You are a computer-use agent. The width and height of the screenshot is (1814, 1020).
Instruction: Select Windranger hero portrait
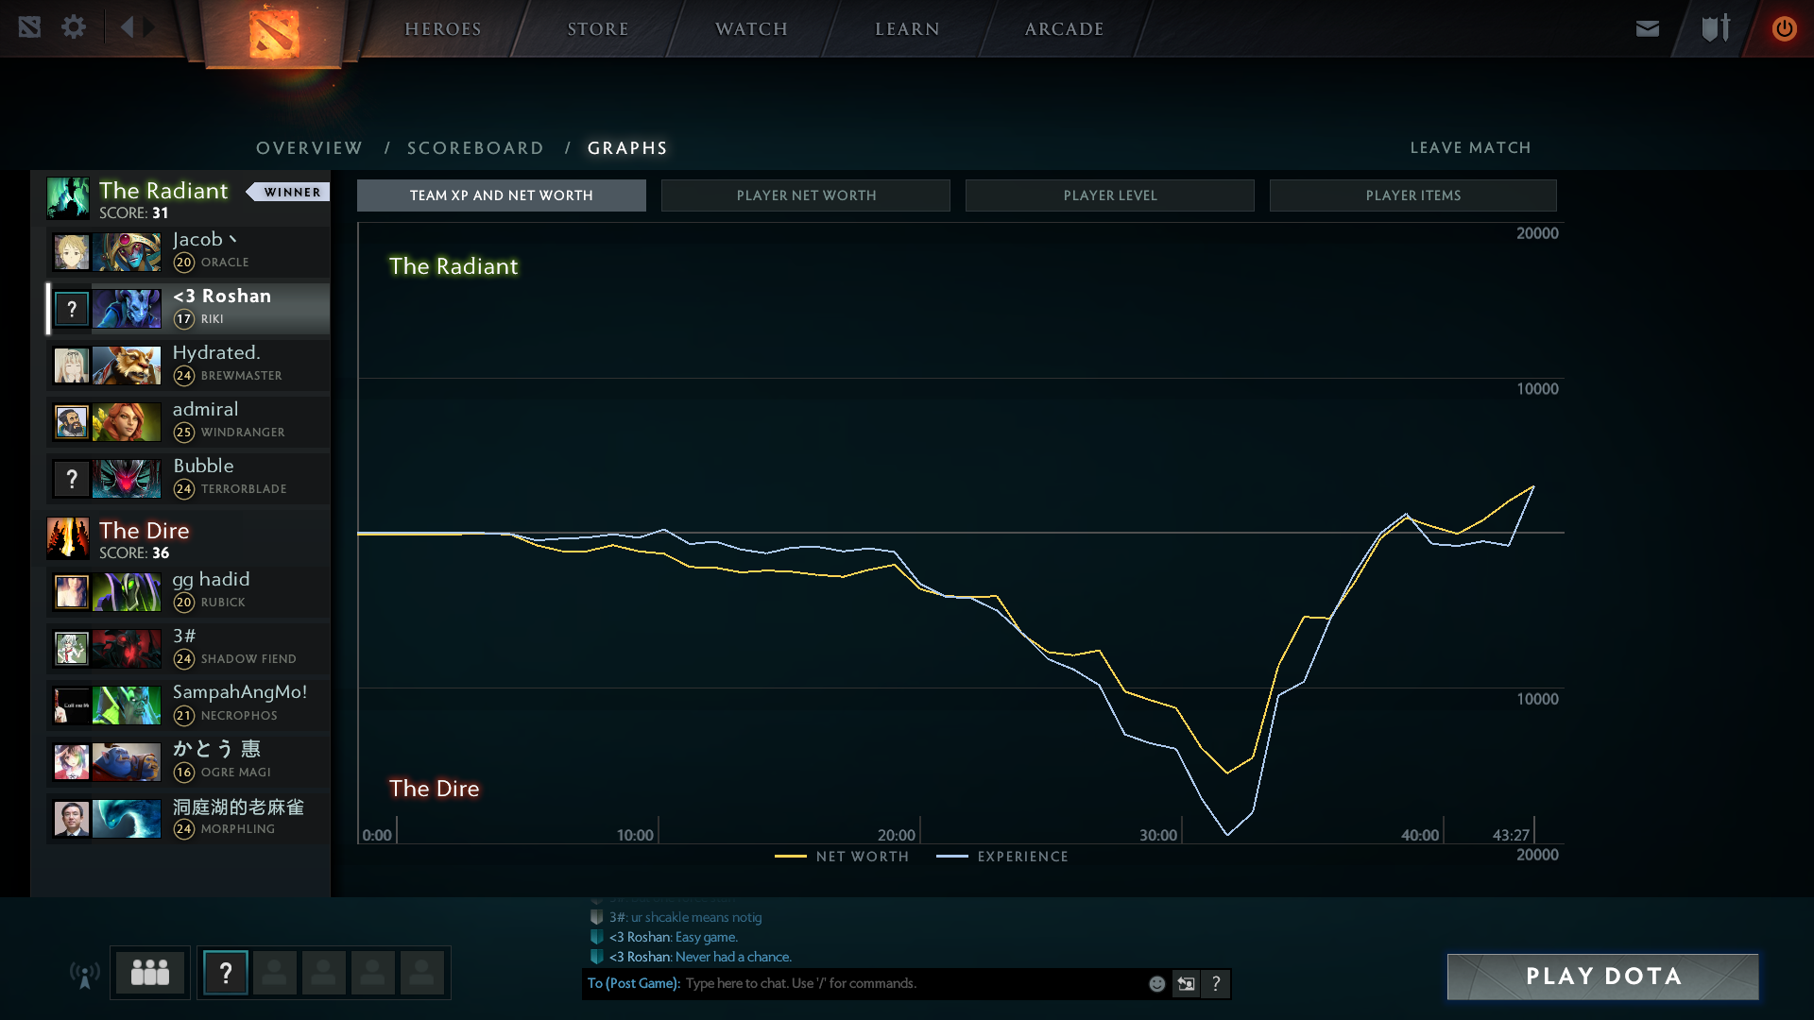coord(127,422)
